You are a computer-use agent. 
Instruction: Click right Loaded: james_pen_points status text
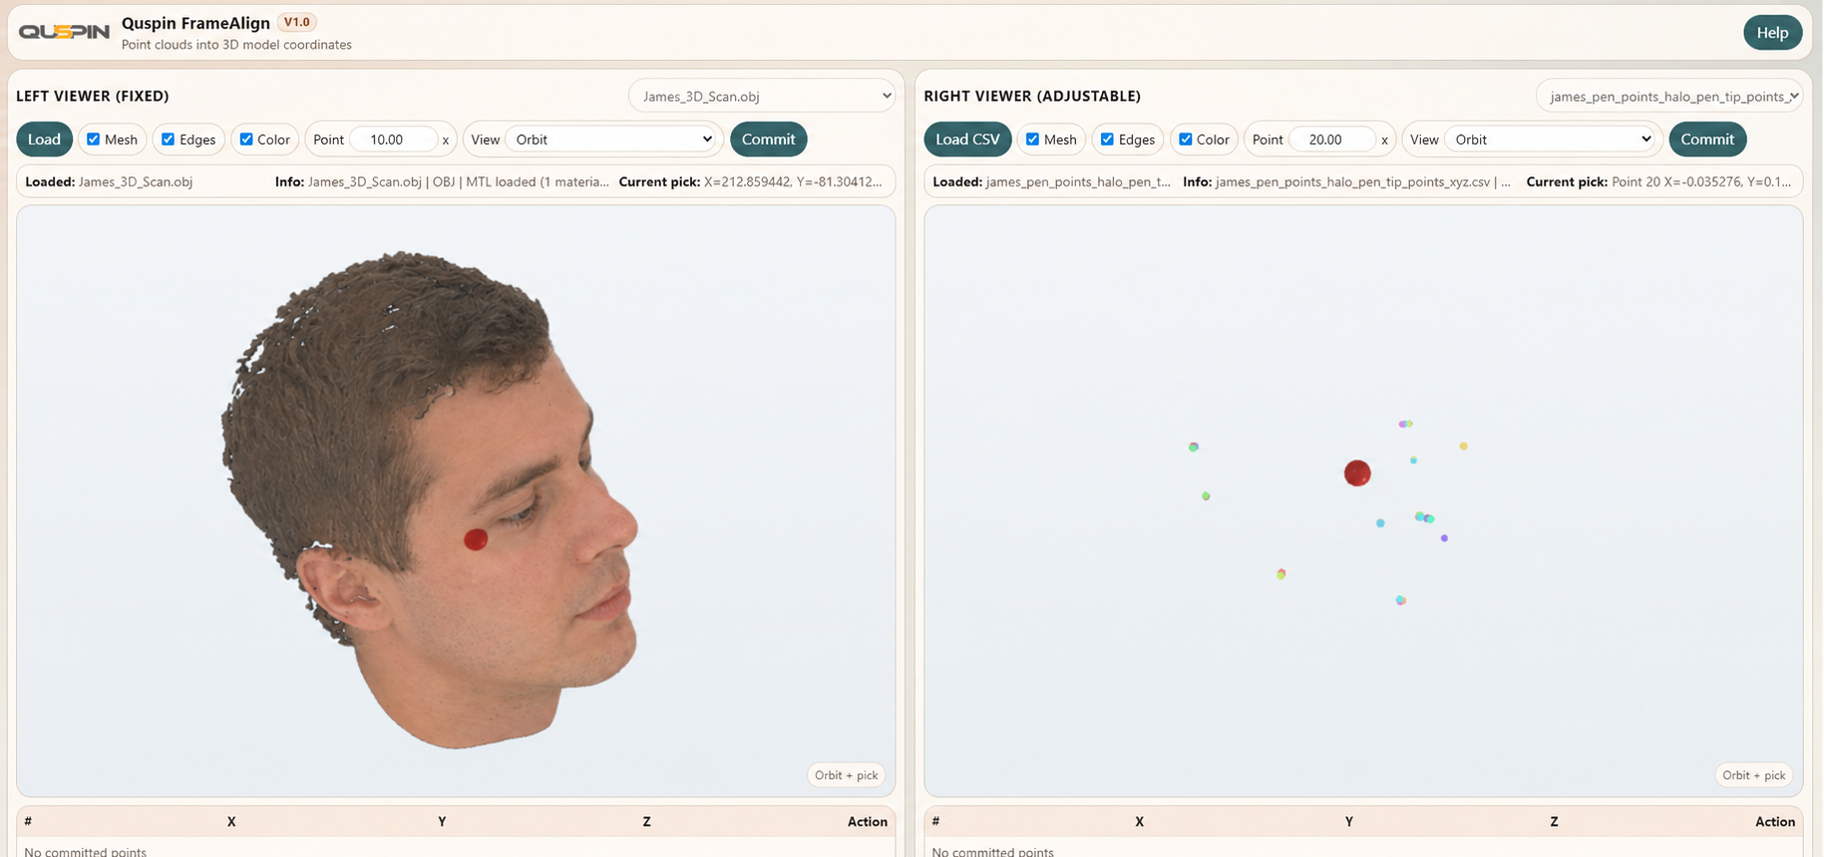click(1052, 182)
